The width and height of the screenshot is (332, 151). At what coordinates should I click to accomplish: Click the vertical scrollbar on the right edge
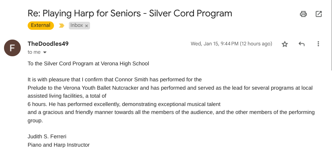point(331,36)
